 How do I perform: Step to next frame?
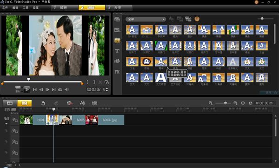[47, 89]
